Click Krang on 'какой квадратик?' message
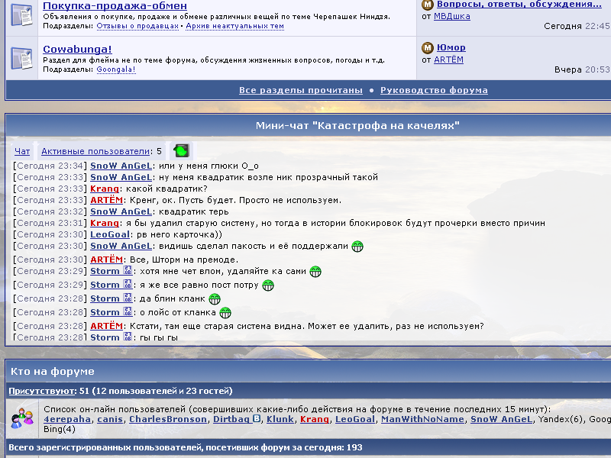 (105, 189)
